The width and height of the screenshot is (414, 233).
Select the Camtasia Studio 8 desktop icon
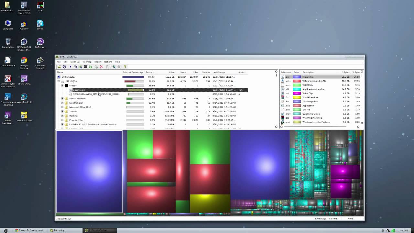(40, 63)
